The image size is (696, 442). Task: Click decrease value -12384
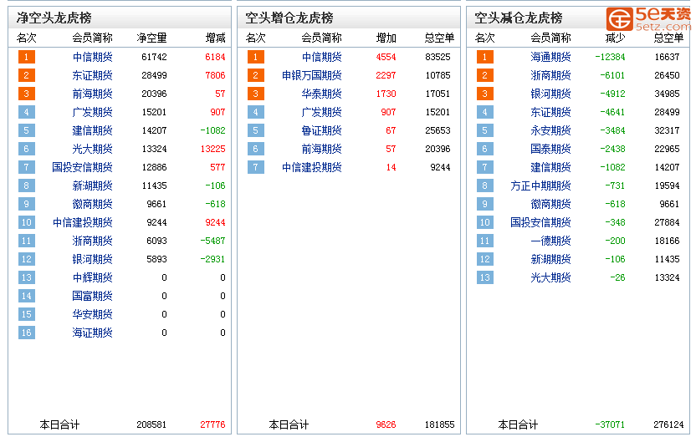coord(611,57)
